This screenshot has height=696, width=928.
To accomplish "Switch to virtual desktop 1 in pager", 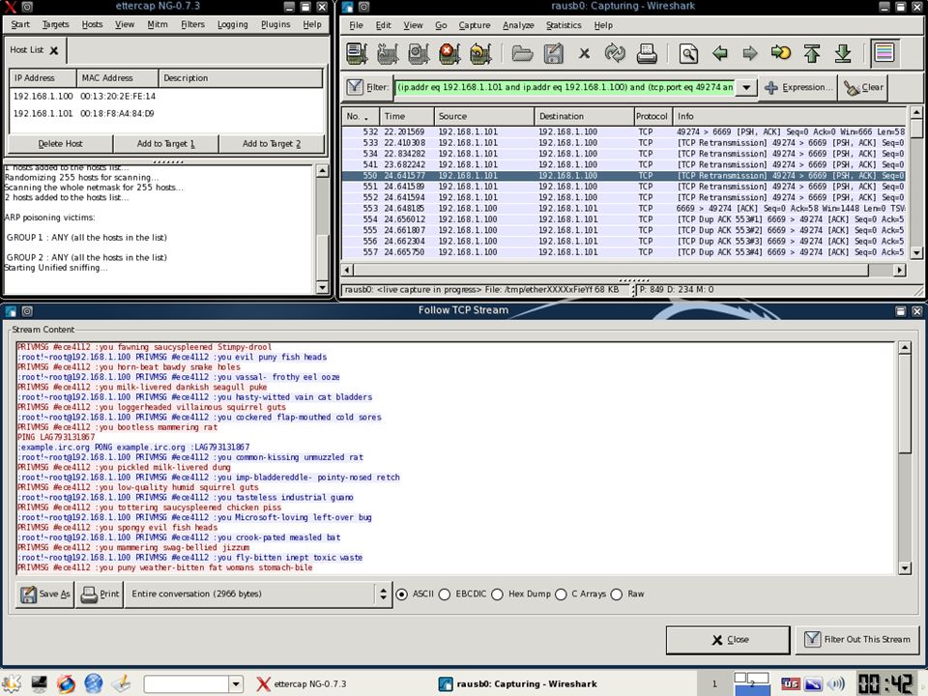I will [714, 684].
